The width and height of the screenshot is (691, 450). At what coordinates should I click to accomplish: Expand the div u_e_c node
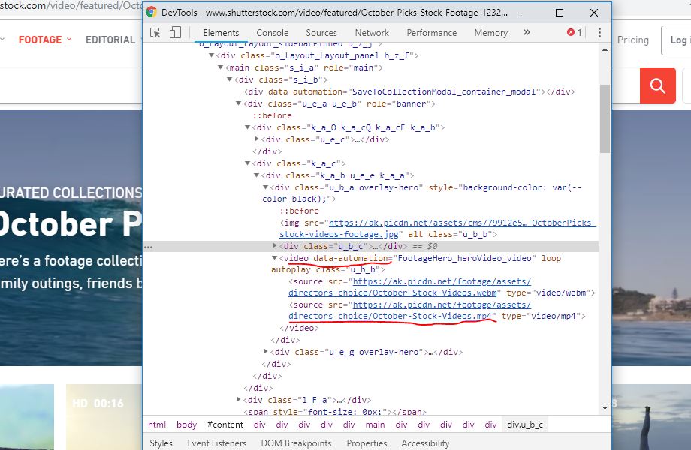click(256, 139)
